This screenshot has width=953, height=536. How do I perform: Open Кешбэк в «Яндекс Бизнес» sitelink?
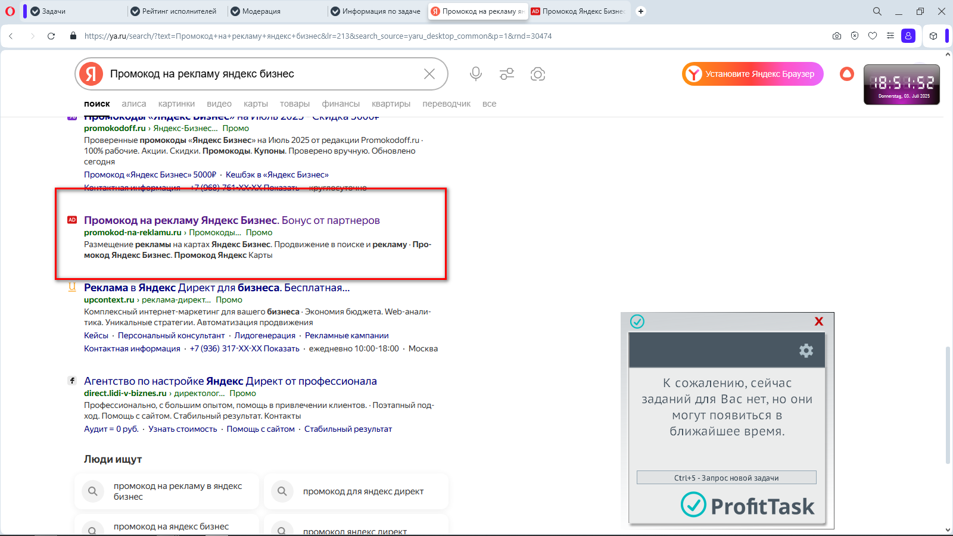[x=277, y=174]
